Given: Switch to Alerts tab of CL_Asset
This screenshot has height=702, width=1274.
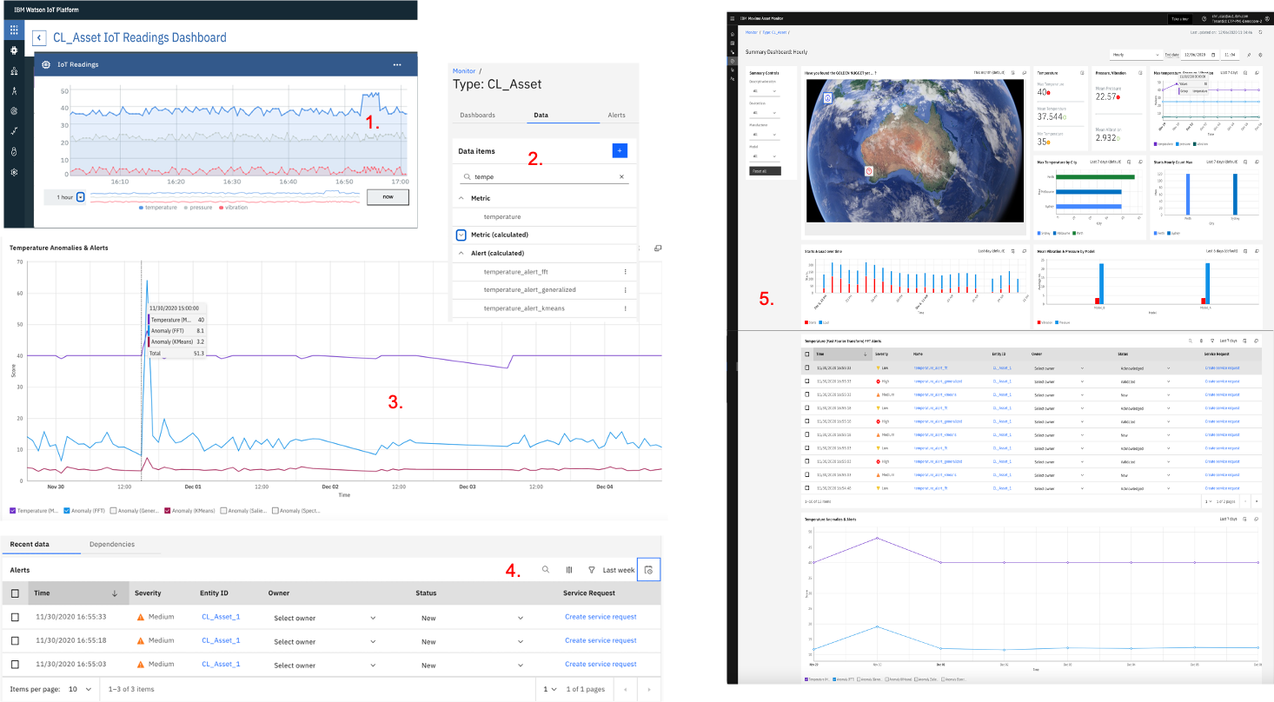Looking at the screenshot, I should tap(616, 115).
